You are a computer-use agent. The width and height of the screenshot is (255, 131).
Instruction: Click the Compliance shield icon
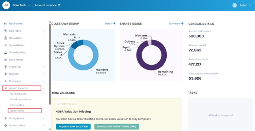(x=6, y=118)
